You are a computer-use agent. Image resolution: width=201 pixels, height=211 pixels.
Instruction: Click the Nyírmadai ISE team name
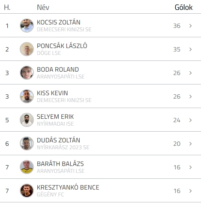[x=55, y=124]
